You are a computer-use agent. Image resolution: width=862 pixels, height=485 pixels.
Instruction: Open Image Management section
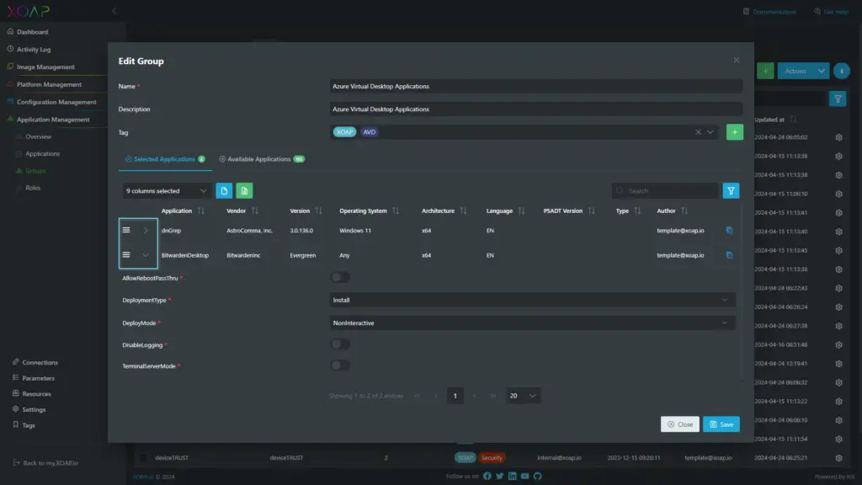coord(45,67)
